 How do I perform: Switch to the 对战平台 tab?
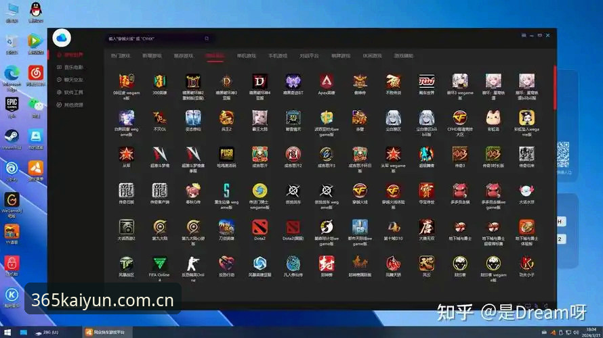point(309,55)
